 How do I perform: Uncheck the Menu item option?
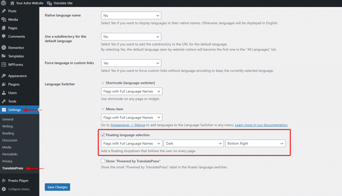pyautogui.click(x=103, y=109)
